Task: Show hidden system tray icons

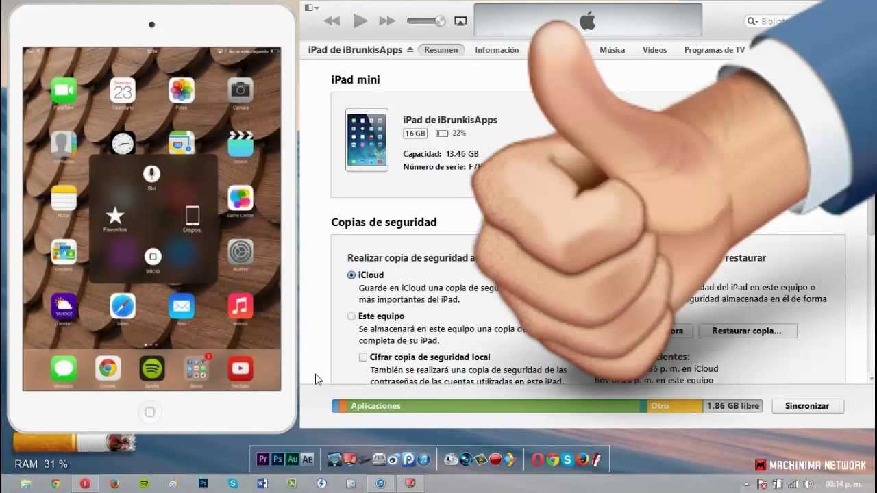Action: click(x=745, y=484)
